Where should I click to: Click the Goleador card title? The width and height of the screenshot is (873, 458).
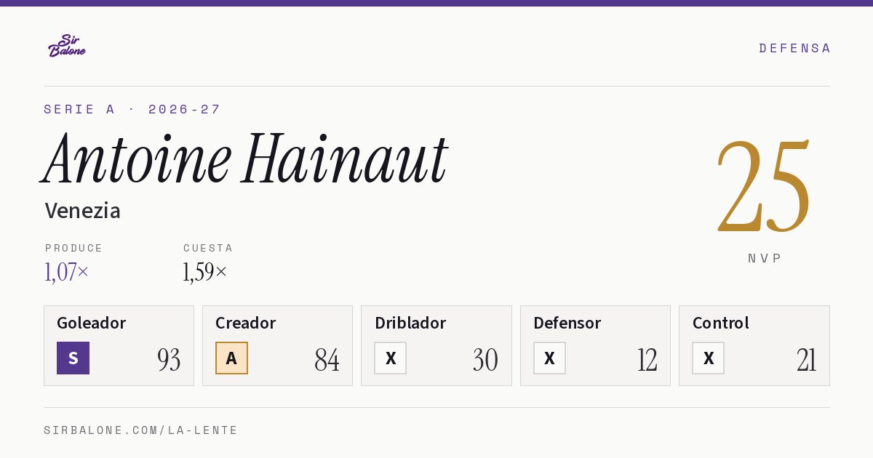(x=91, y=323)
